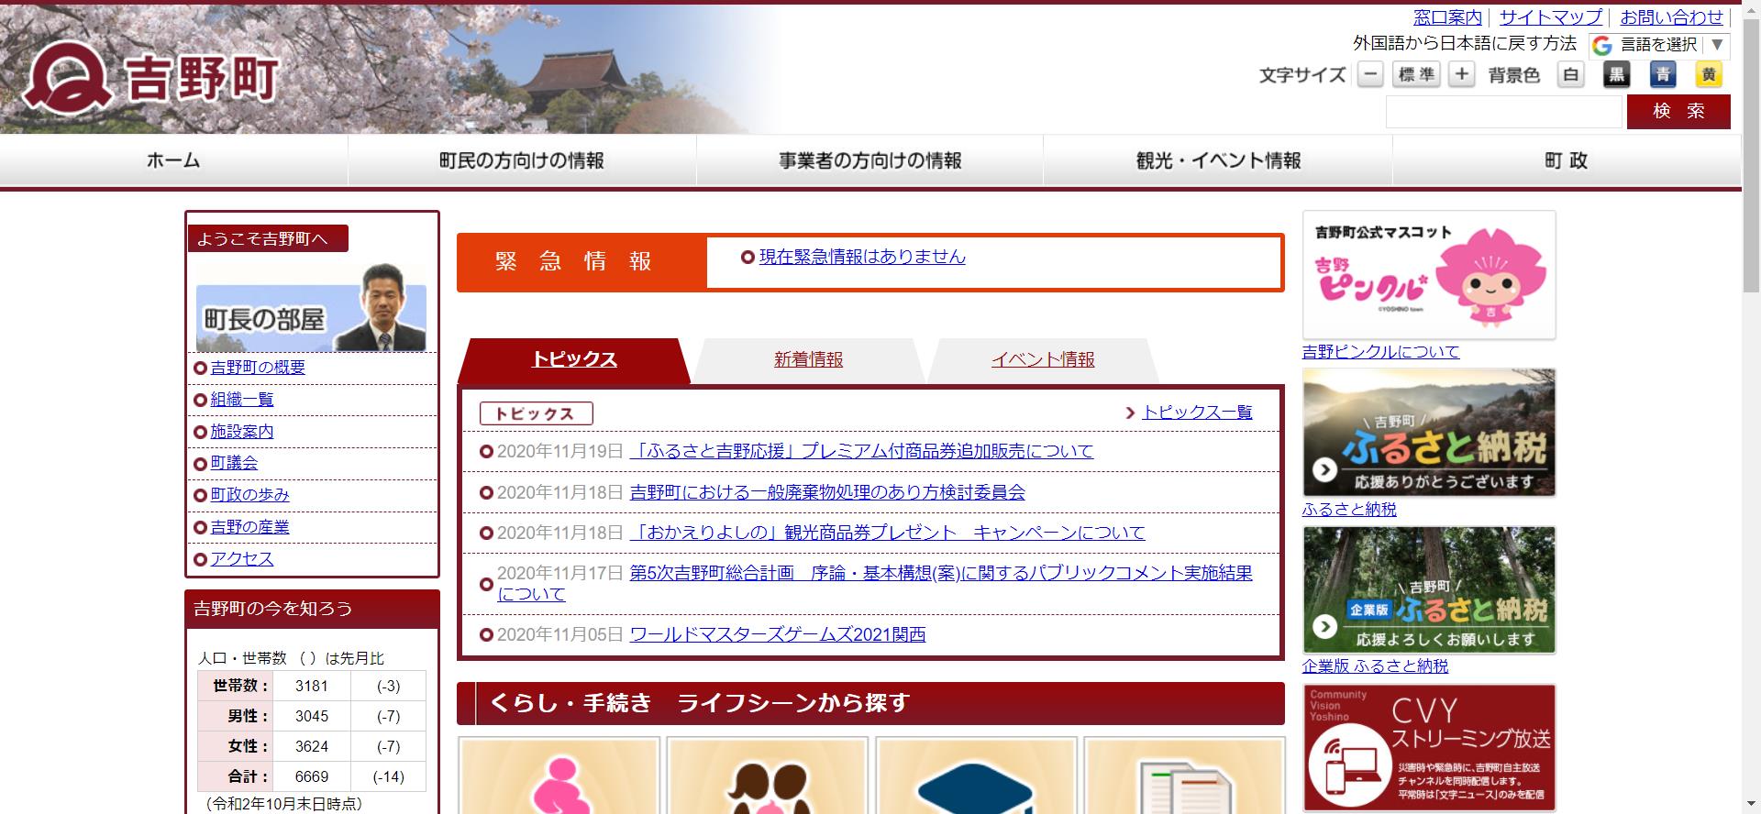Increase text size with the plus button

click(1462, 74)
